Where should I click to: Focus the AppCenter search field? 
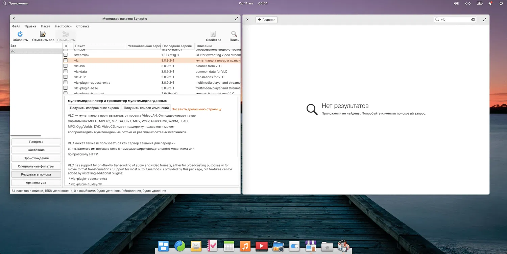tap(455, 20)
